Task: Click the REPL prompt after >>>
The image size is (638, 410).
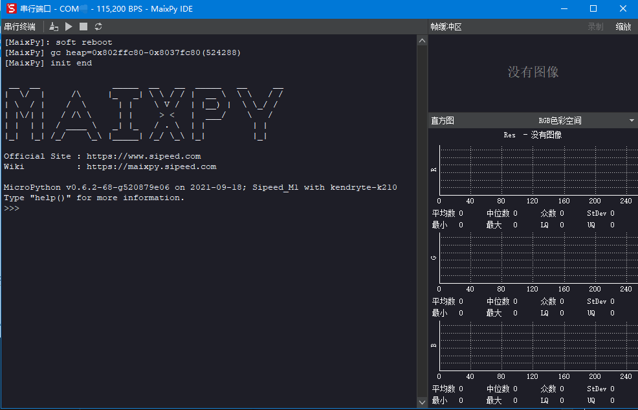Action: pyautogui.click(x=26, y=208)
